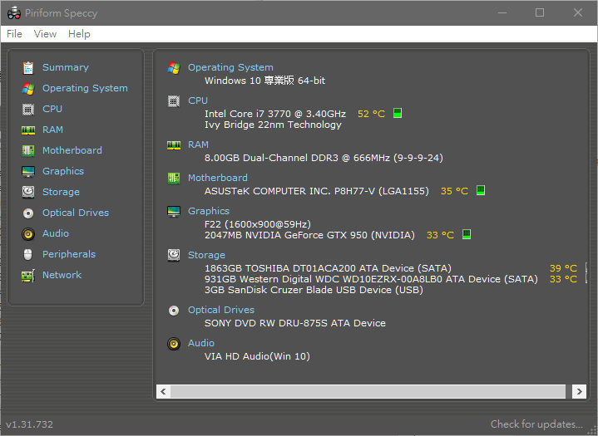Image resolution: width=598 pixels, height=436 pixels.
Task: Click the Audio speaker icon in sidebar
Action: [28, 234]
